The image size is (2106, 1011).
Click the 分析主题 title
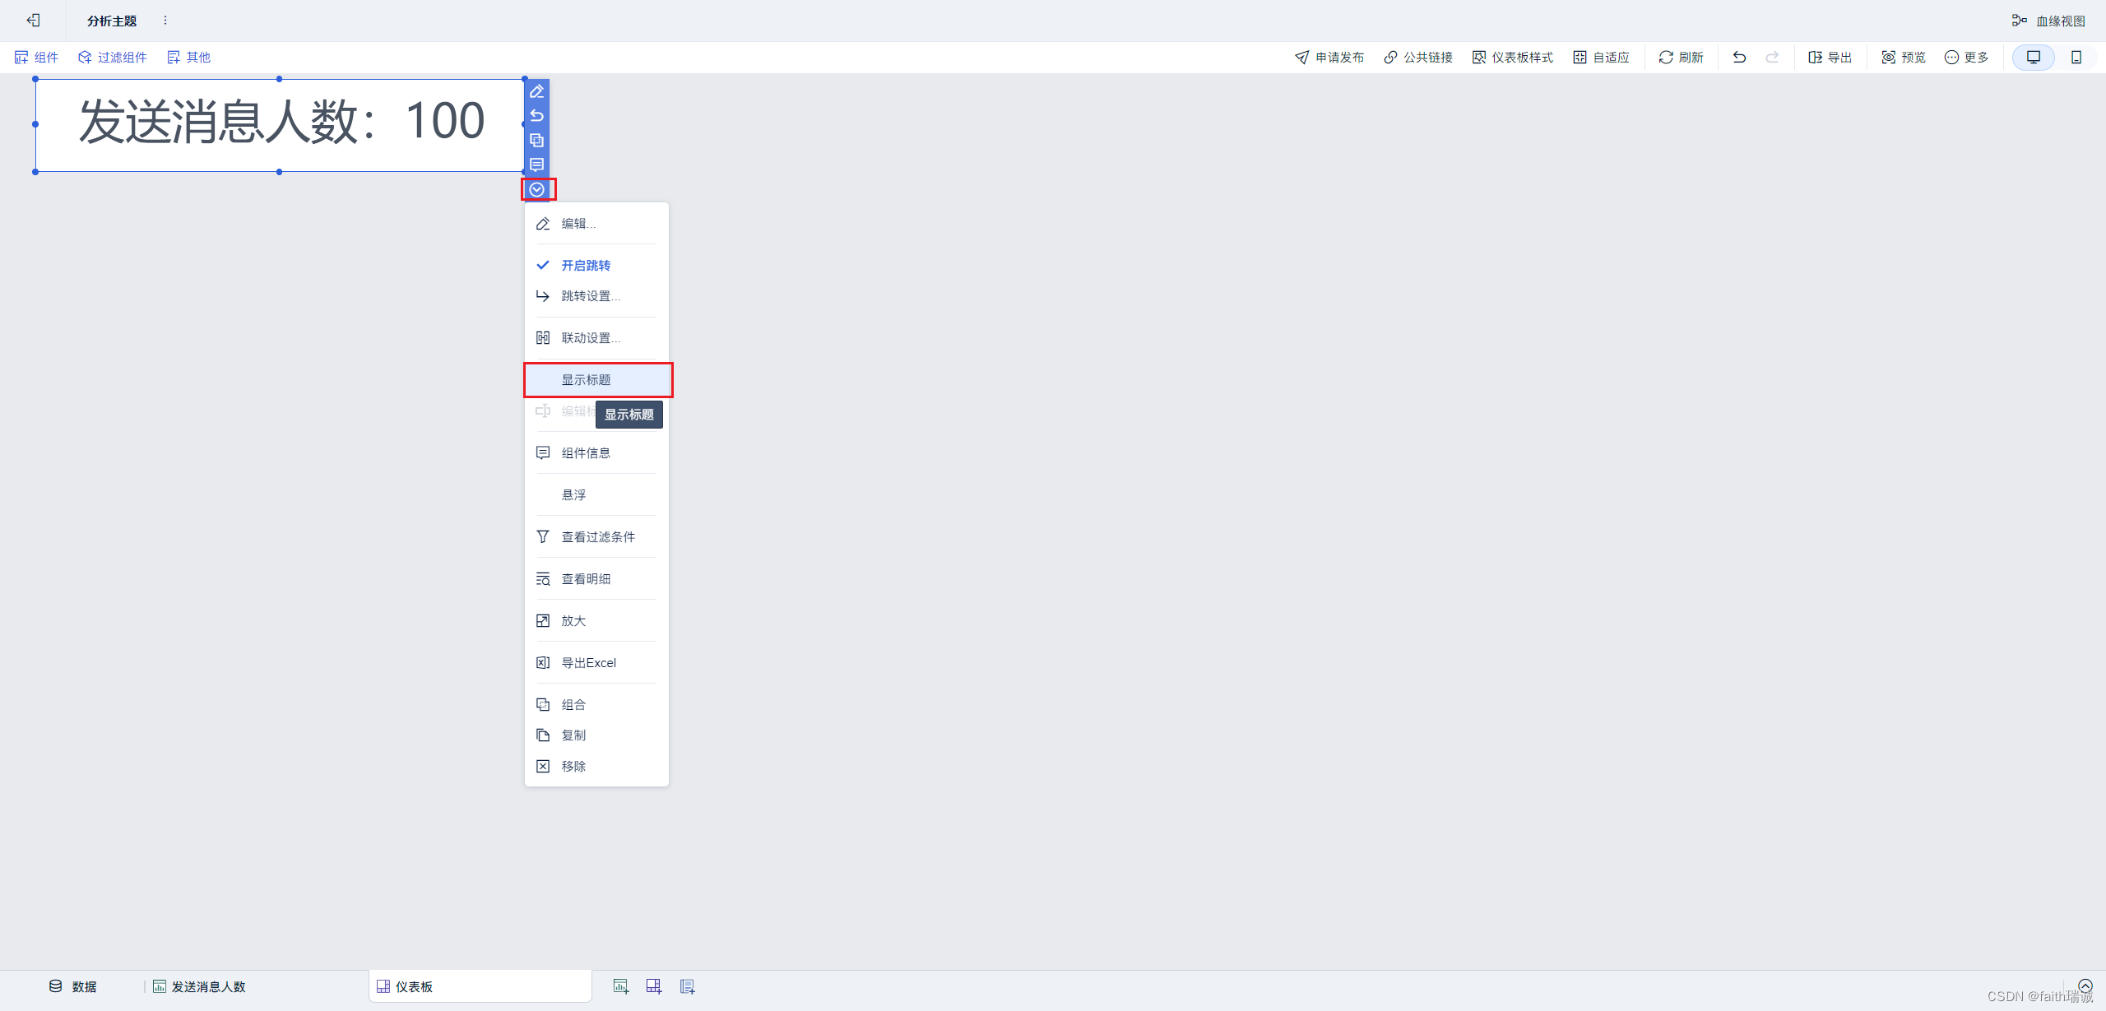pos(112,21)
